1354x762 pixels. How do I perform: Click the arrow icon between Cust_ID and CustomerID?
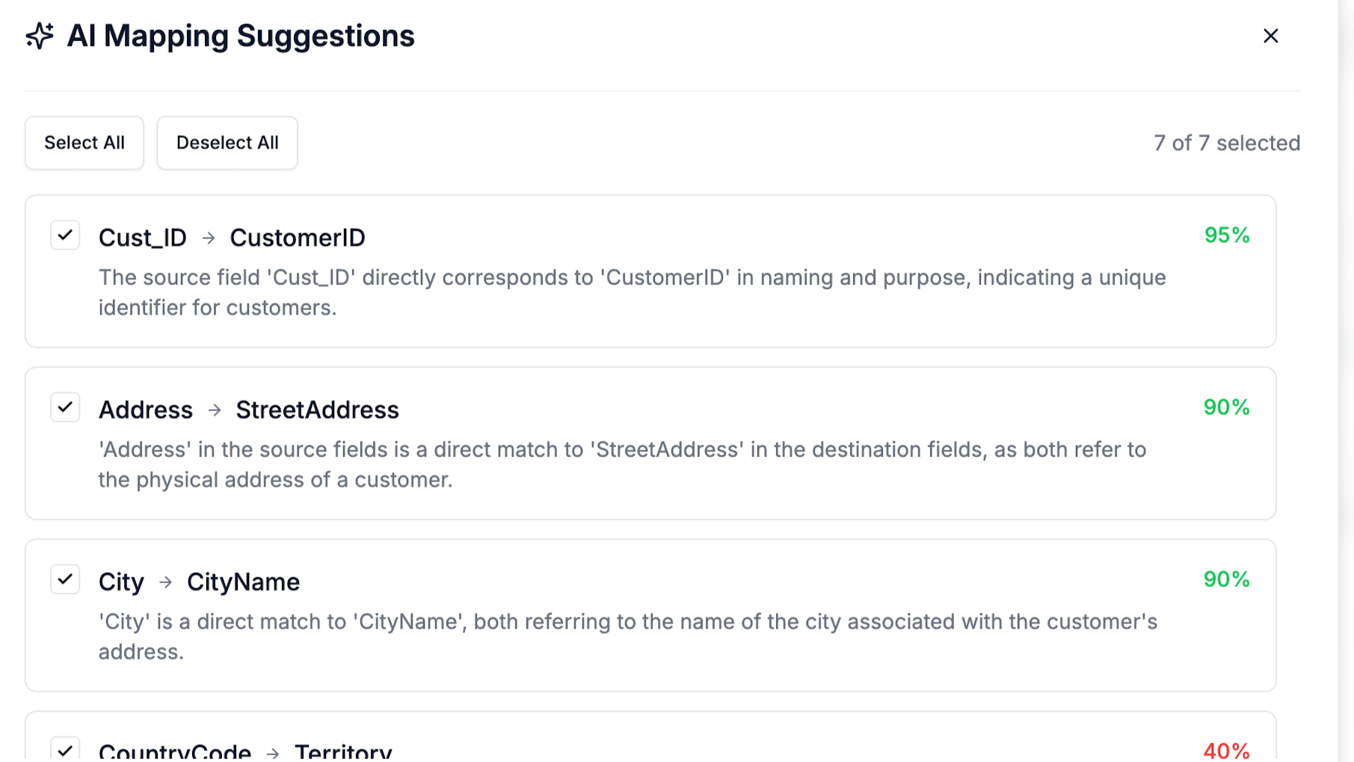pyautogui.click(x=209, y=238)
